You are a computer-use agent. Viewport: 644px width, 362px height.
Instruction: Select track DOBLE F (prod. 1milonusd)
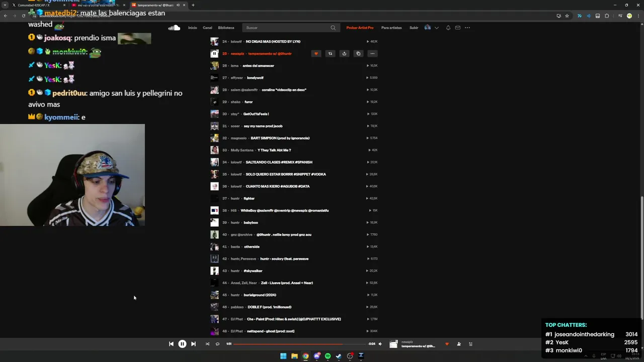click(270, 307)
